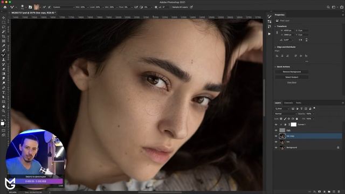The width and height of the screenshot is (345, 194).
Task: Toggle Quick Mask mode
Action: click(4, 130)
